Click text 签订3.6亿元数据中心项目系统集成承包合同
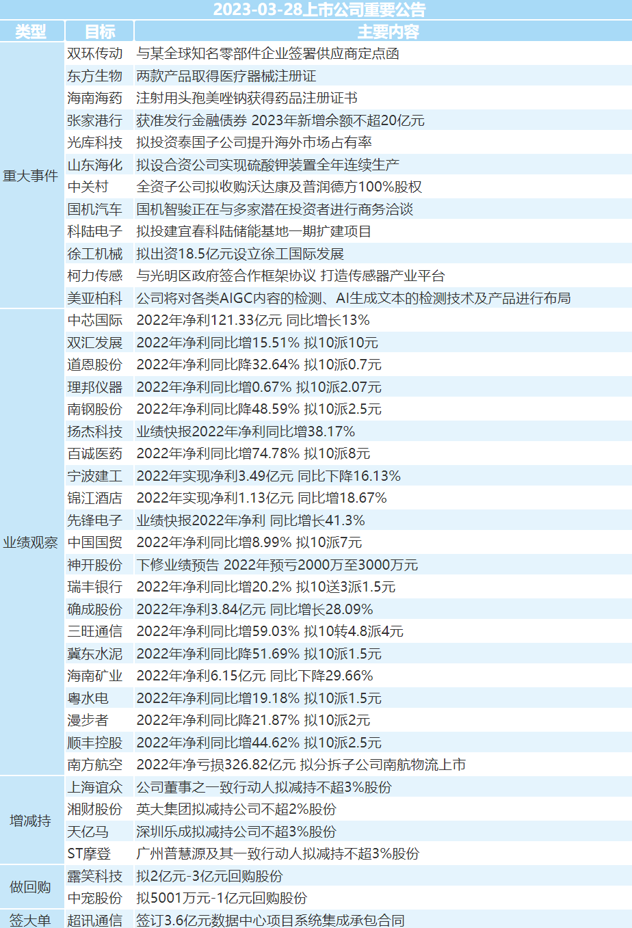Viewport: 632px width, 928px height. pyautogui.click(x=270, y=920)
